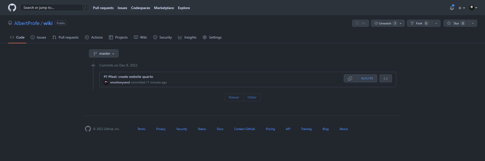485x161 pixels.
Task: Click the GitHub logo in footer
Action: [88, 129]
